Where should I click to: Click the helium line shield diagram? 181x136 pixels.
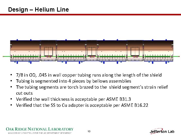point(91,51)
